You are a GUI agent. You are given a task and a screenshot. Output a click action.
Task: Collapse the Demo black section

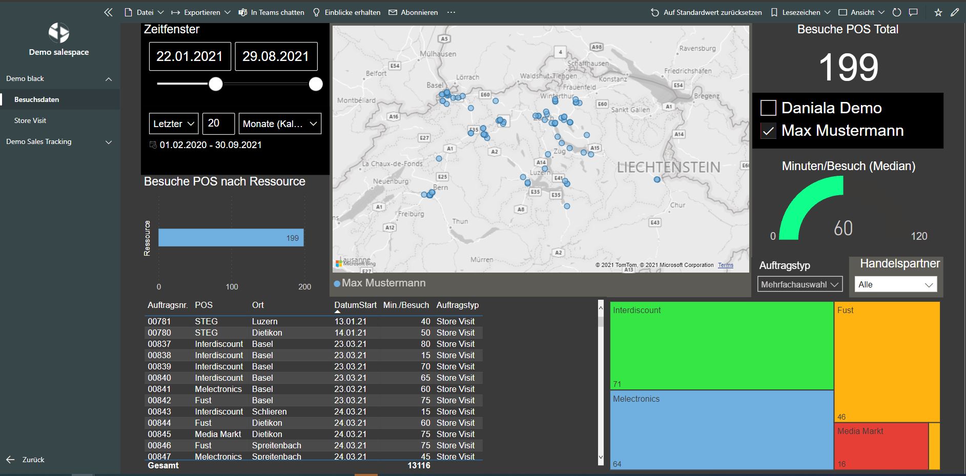click(x=109, y=79)
